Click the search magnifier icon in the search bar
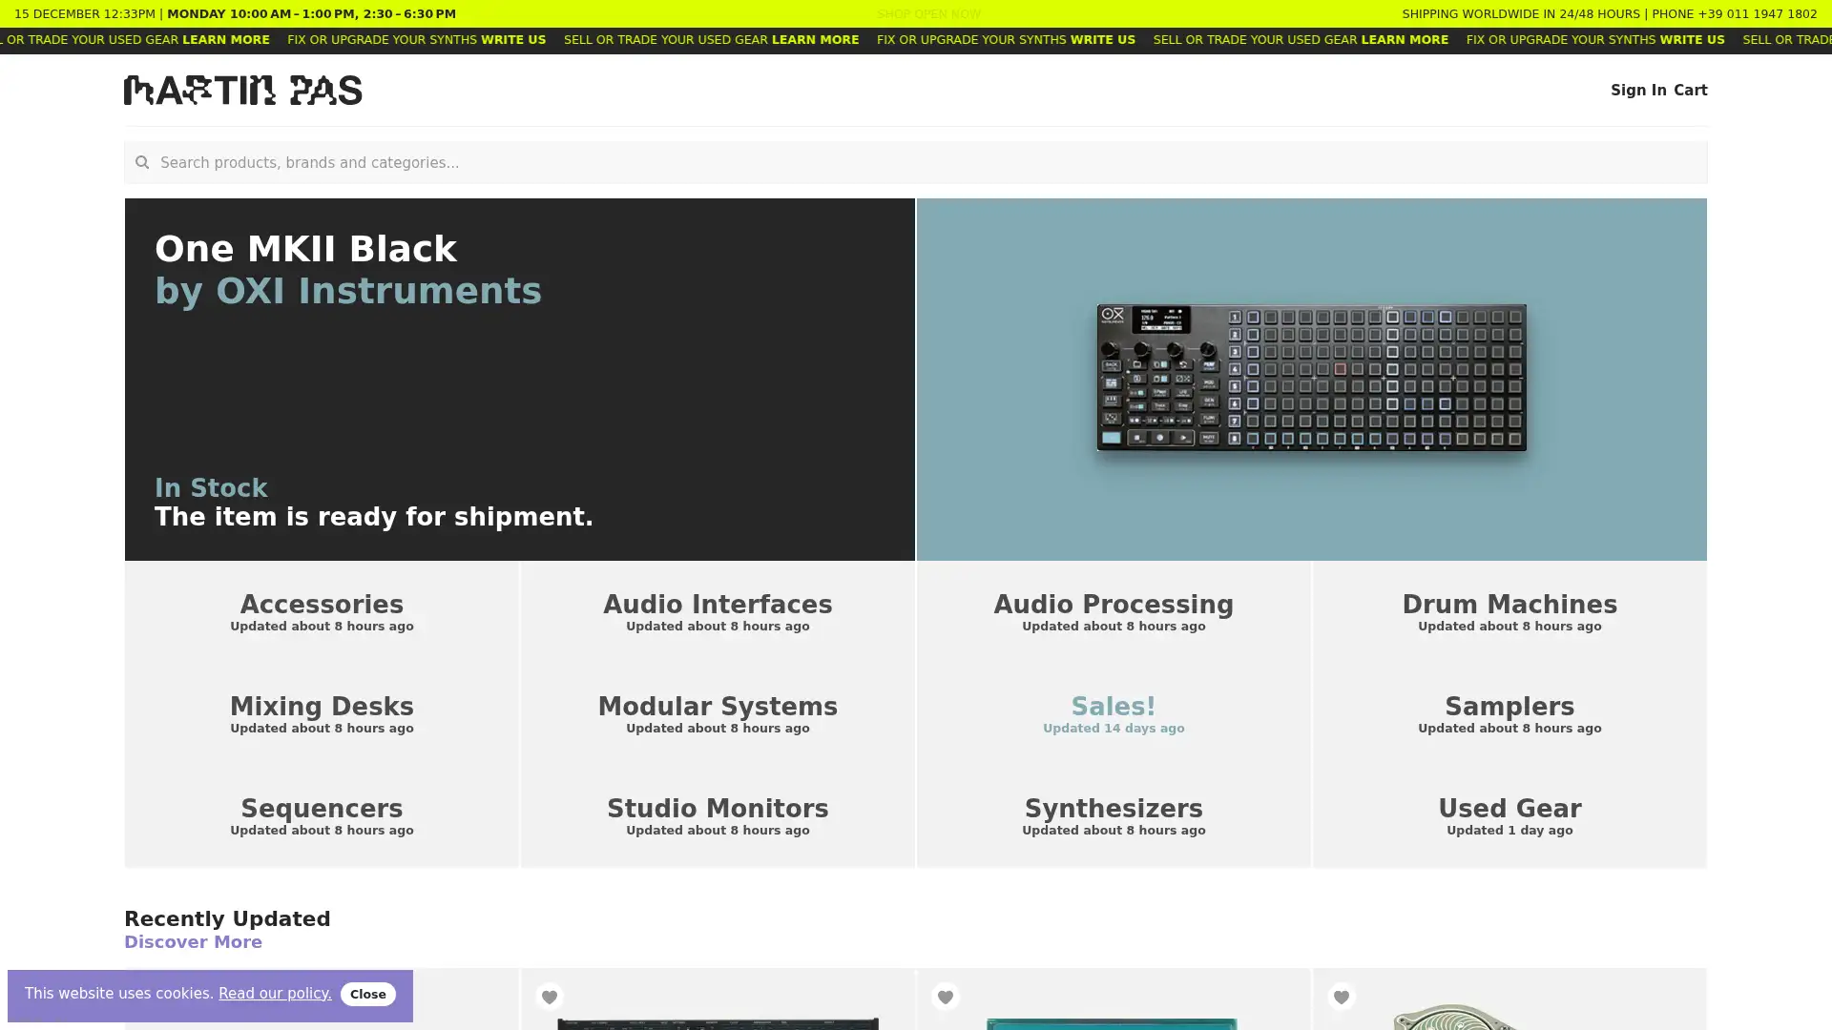 tap(141, 162)
